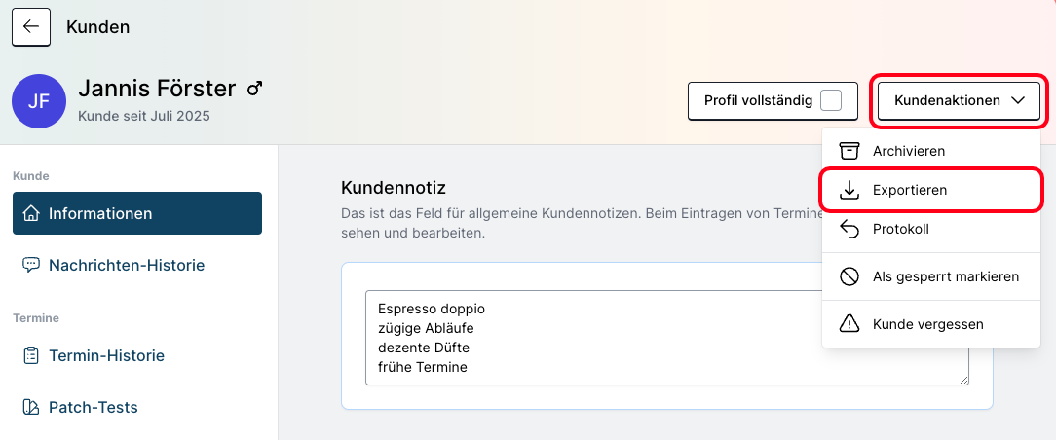1056x440 pixels.
Task: Open the Nachrichten-Historie section
Action: pos(127,265)
